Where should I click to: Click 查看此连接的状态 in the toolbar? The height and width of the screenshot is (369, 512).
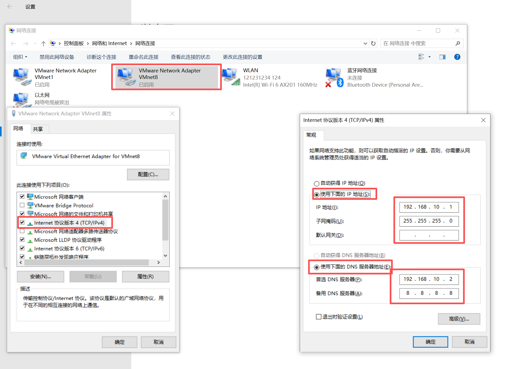pyautogui.click(x=191, y=57)
